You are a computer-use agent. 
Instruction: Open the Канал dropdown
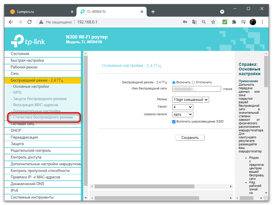click(183, 107)
